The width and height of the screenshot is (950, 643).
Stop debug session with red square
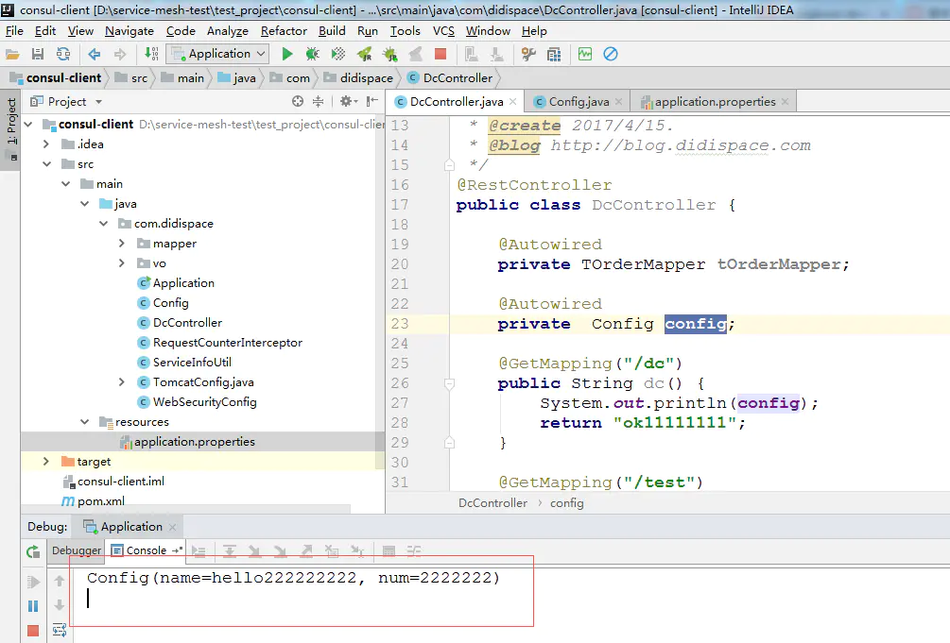(x=33, y=631)
